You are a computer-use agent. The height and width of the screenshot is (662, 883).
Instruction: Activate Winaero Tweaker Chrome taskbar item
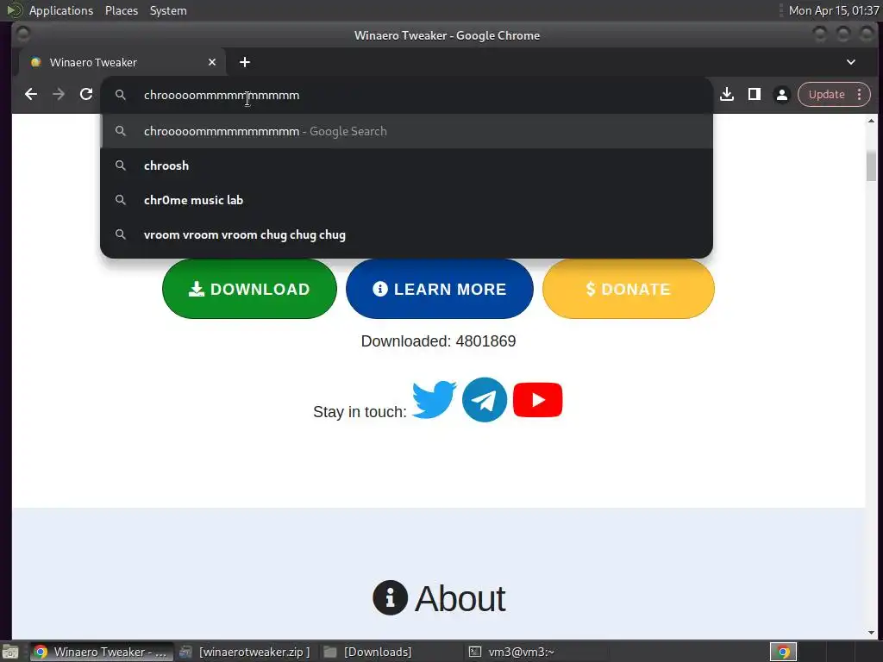coord(102,652)
